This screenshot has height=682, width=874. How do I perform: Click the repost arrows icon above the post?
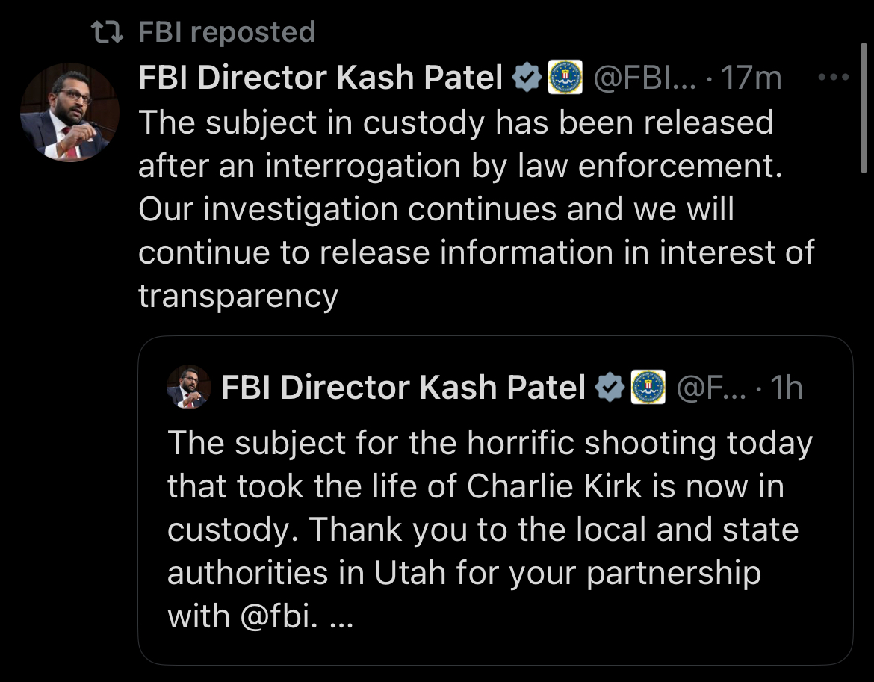click(105, 32)
